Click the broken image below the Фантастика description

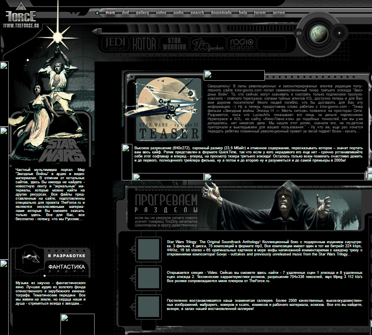click(x=77, y=324)
